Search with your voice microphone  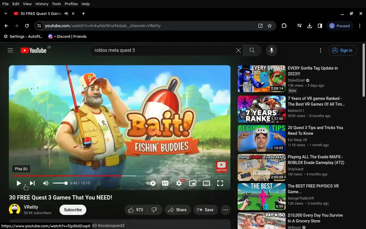coord(272,50)
